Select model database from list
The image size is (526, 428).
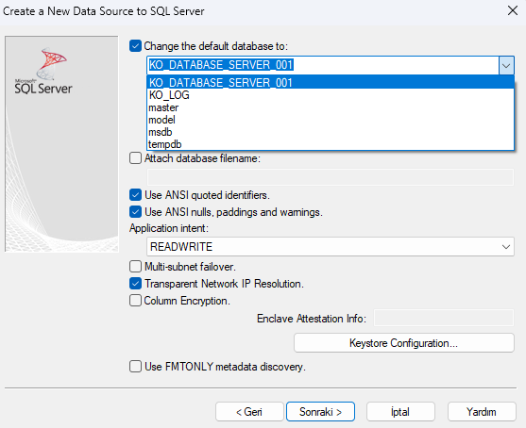tap(331, 120)
